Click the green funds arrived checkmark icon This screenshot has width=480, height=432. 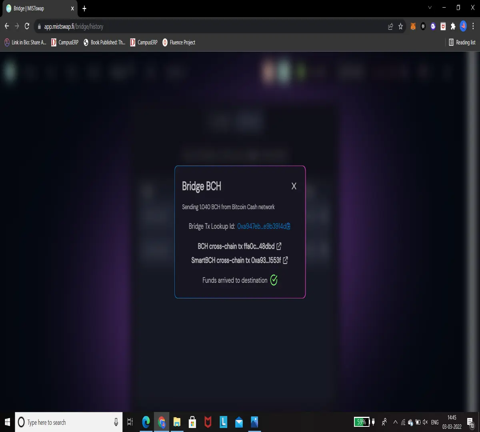click(274, 280)
